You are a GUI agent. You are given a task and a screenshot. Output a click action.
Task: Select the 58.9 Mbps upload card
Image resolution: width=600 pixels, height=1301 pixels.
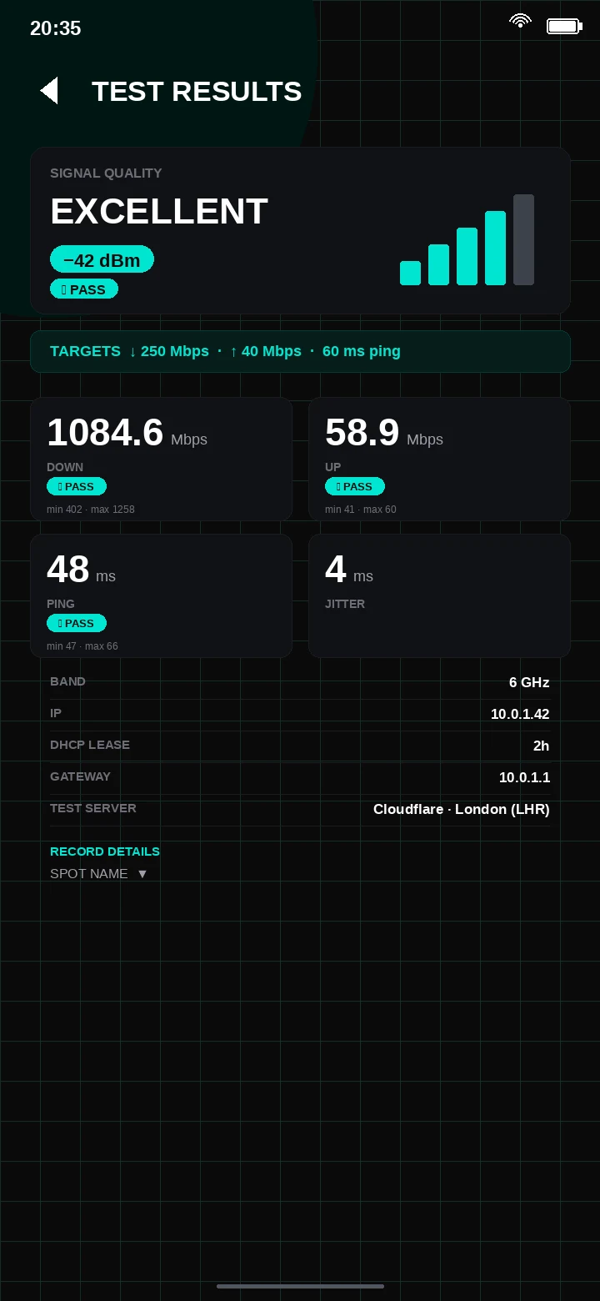(x=439, y=460)
